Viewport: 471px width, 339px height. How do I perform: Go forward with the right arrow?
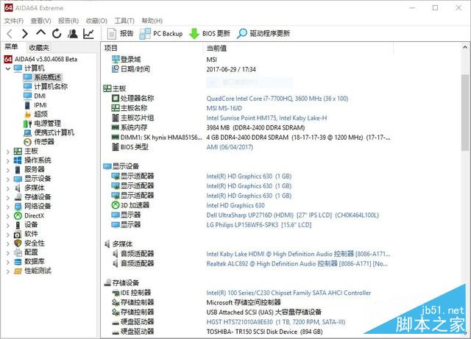[25, 34]
